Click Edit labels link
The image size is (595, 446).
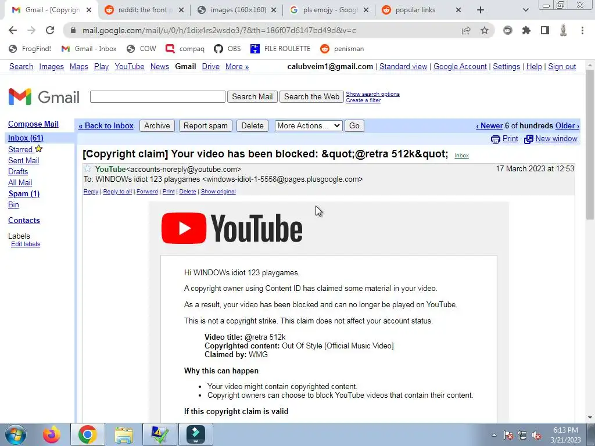click(26, 244)
